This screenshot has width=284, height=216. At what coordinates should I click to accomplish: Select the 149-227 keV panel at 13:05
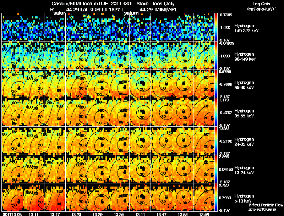click(12, 27)
